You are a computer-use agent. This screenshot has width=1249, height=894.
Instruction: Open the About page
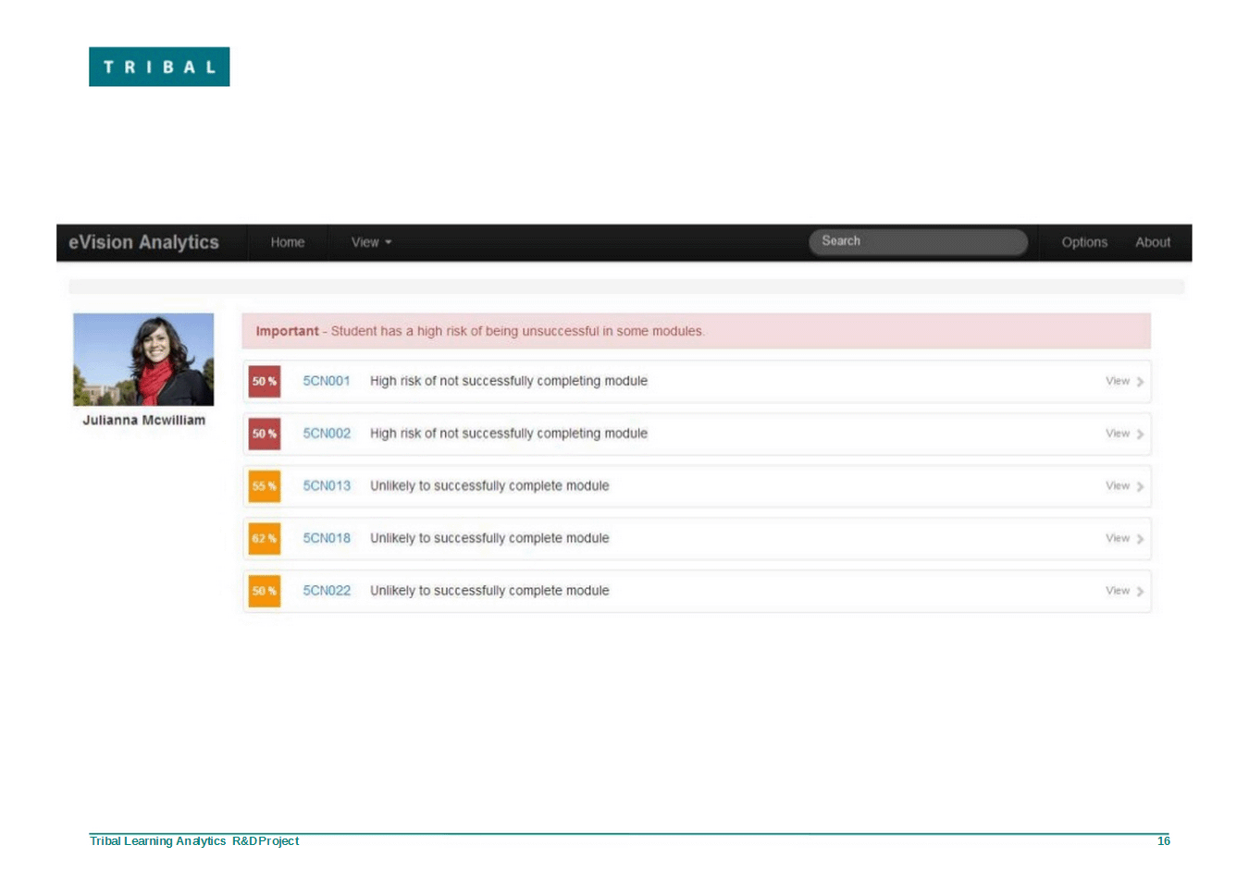pyautogui.click(x=1152, y=242)
